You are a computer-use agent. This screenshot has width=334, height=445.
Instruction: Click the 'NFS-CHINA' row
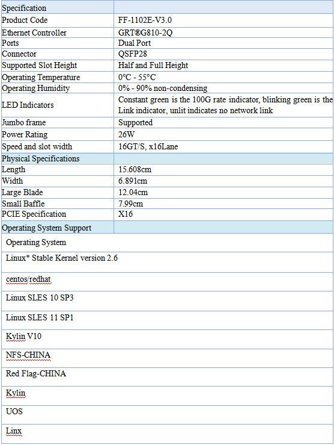click(x=167, y=358)
